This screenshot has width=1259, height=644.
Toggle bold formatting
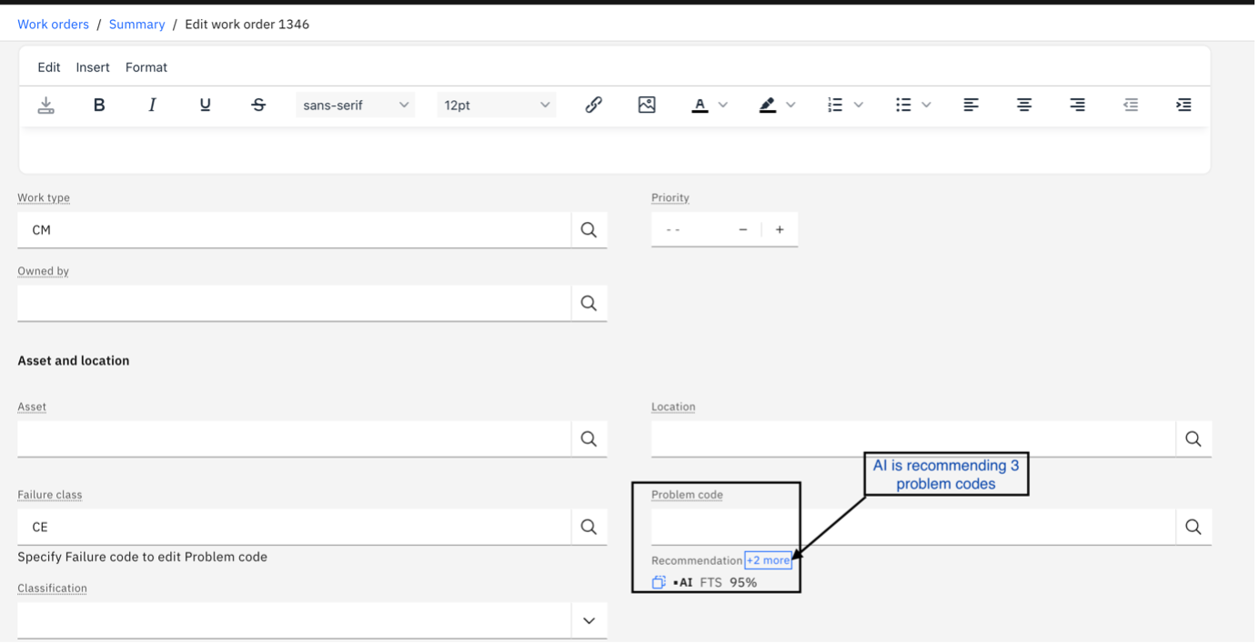(x=98, y=105)
